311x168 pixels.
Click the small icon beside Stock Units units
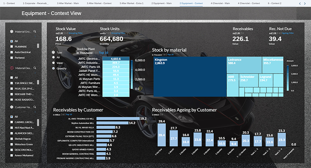pos(109,33)
